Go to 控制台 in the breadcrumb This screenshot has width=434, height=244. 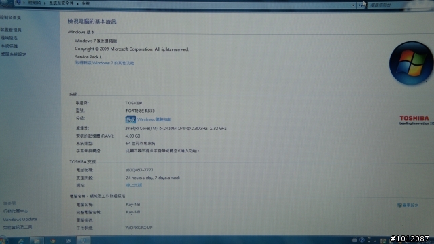(35, 3)
